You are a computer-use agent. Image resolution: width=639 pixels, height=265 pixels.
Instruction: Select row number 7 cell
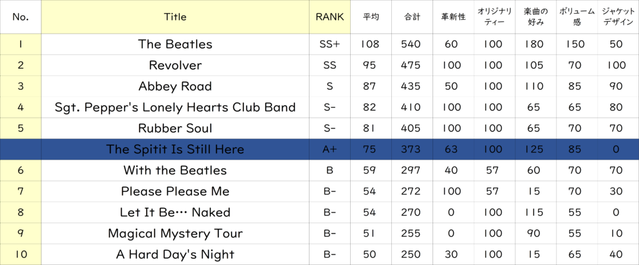tap(21, 191)
